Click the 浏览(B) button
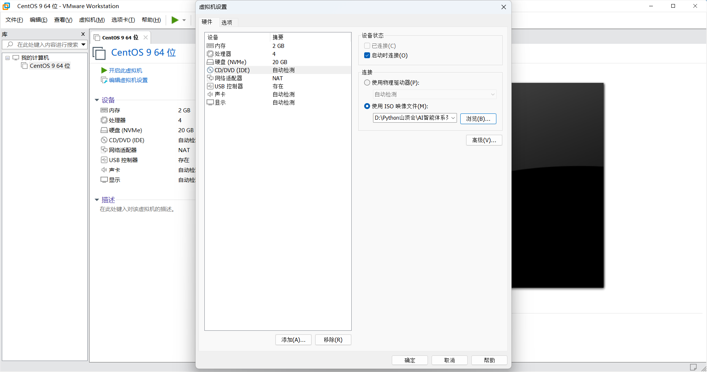This screenshot has height=372, width=707. pos(478,119)
